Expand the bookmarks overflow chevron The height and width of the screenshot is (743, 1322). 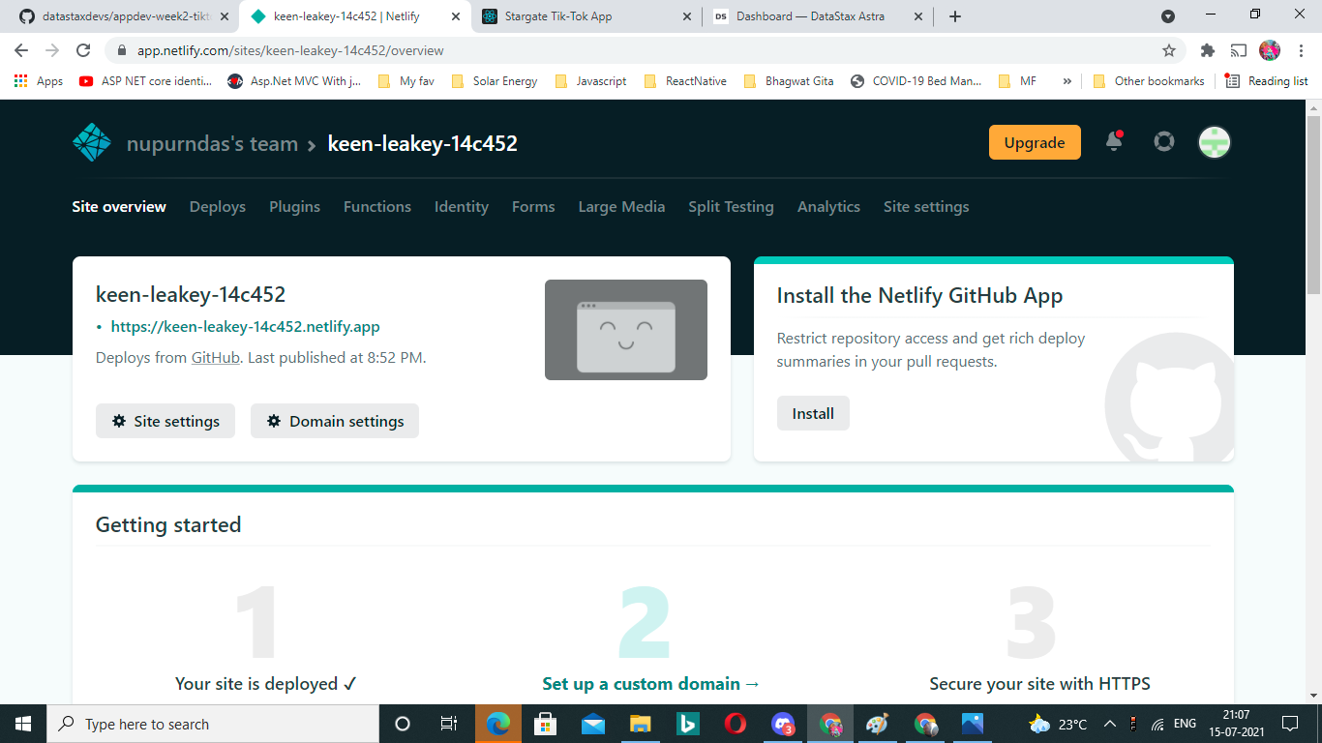pos(1067,80)
